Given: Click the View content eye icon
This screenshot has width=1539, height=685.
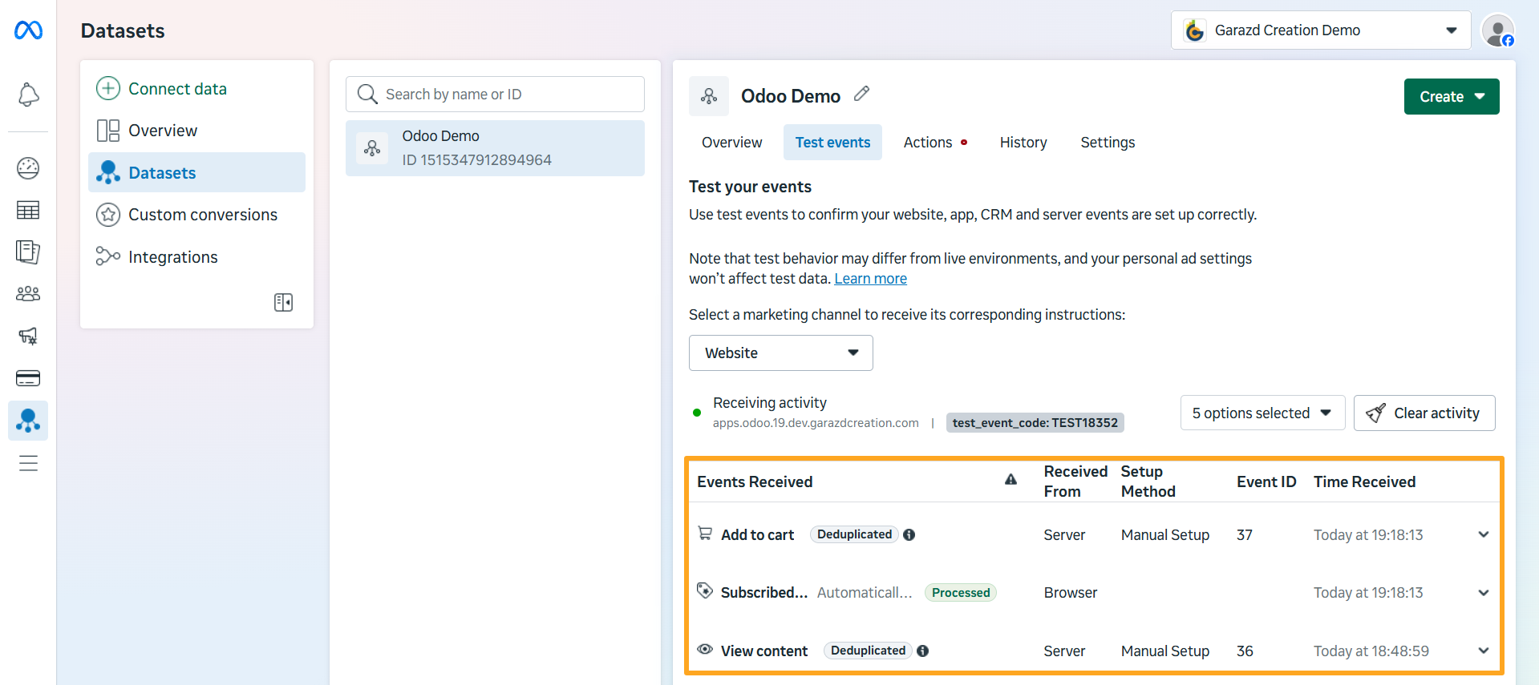Looking at the screenshot, I should point(705,649).
